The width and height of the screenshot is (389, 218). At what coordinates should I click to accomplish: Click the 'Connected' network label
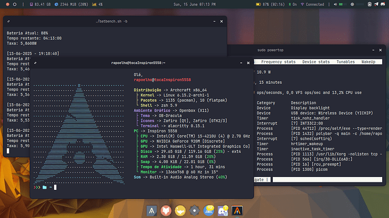click(315, 4)
